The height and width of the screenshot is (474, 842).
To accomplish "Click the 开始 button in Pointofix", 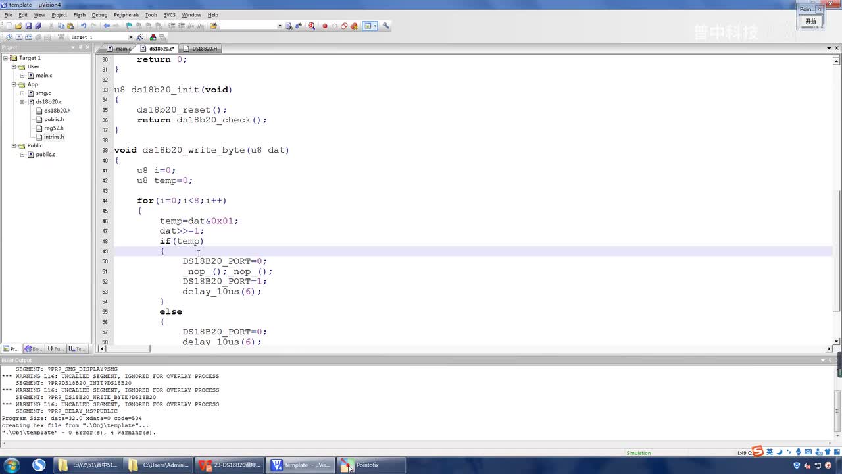I will tap(811, 21).
